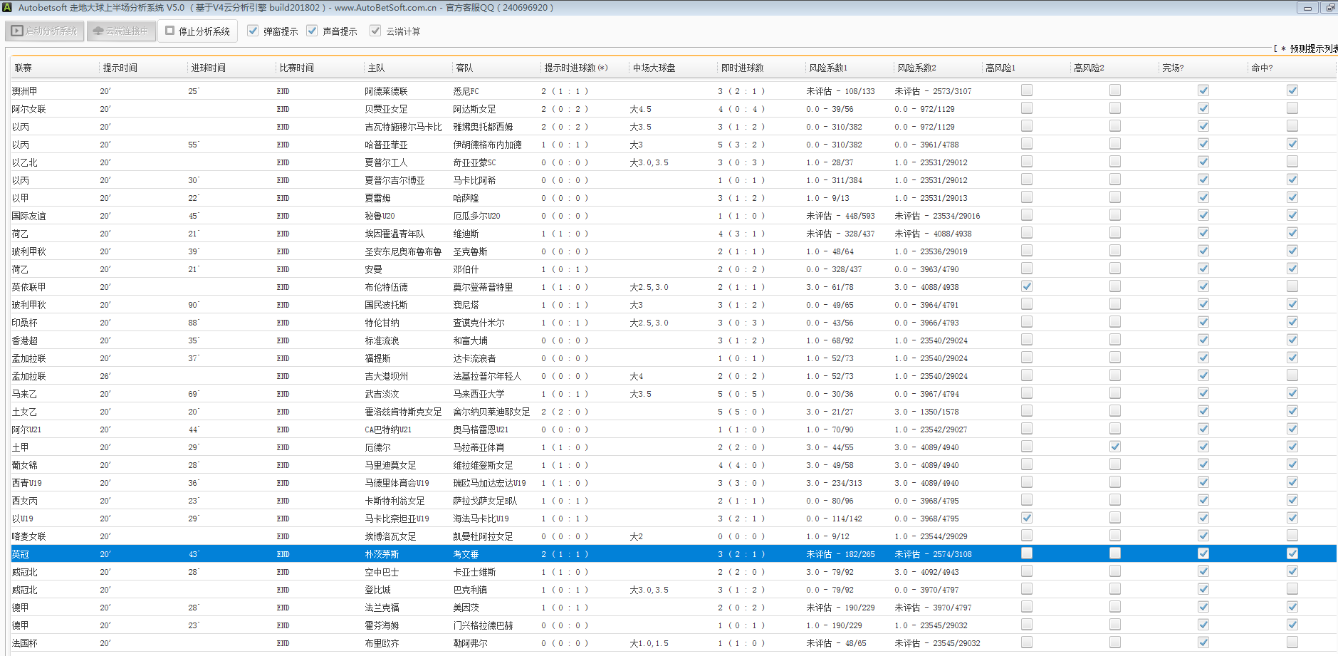Uncheck 完场? in the highlighted 朴茨茅斯 row

point(1203,553)
